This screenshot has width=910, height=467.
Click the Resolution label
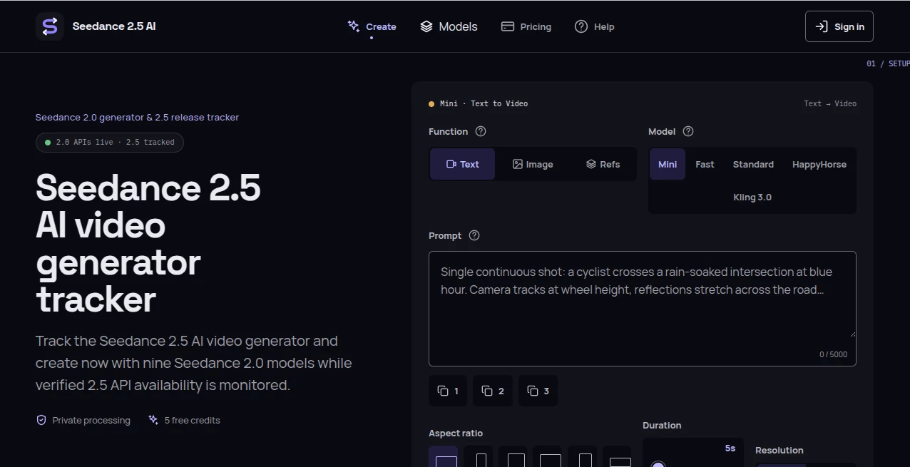point(779,450)
